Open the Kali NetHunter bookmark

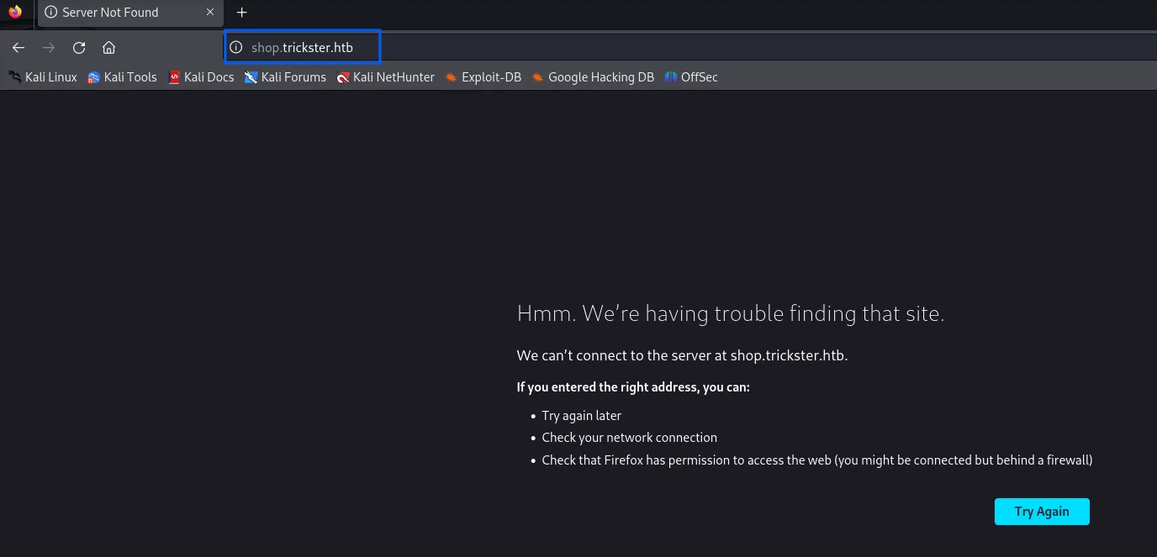[385, 77]
